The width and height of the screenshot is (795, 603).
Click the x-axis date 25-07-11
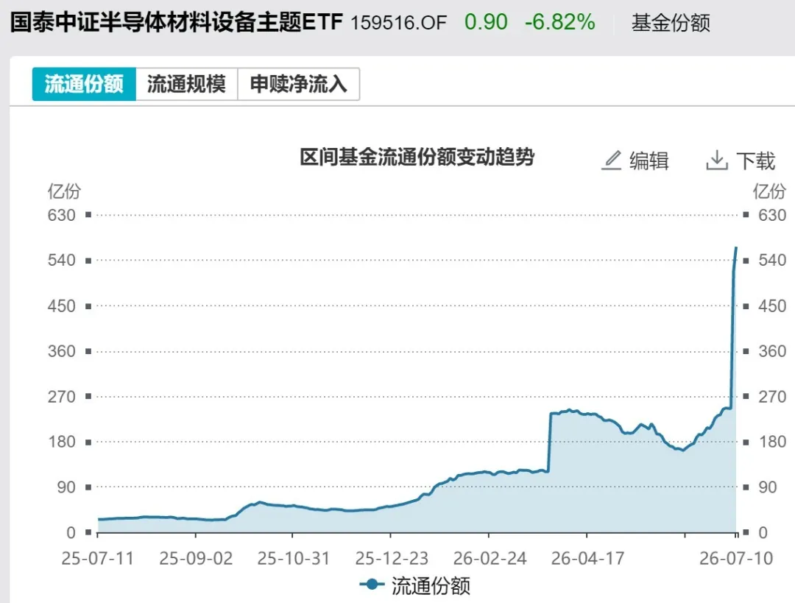(97, 558)
